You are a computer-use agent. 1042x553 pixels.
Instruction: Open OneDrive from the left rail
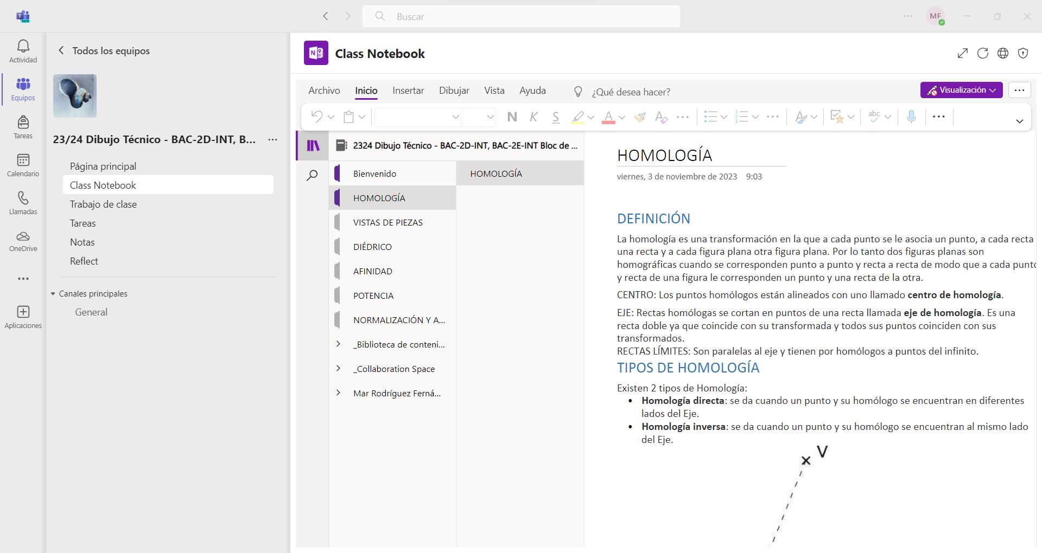(23, 241)
